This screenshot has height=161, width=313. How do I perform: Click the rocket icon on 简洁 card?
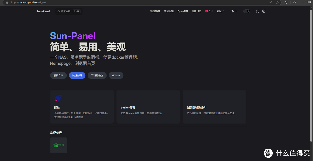pyautogui.click(x=58, y=98)
